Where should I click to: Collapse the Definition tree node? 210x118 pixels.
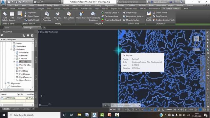[11, 49]
